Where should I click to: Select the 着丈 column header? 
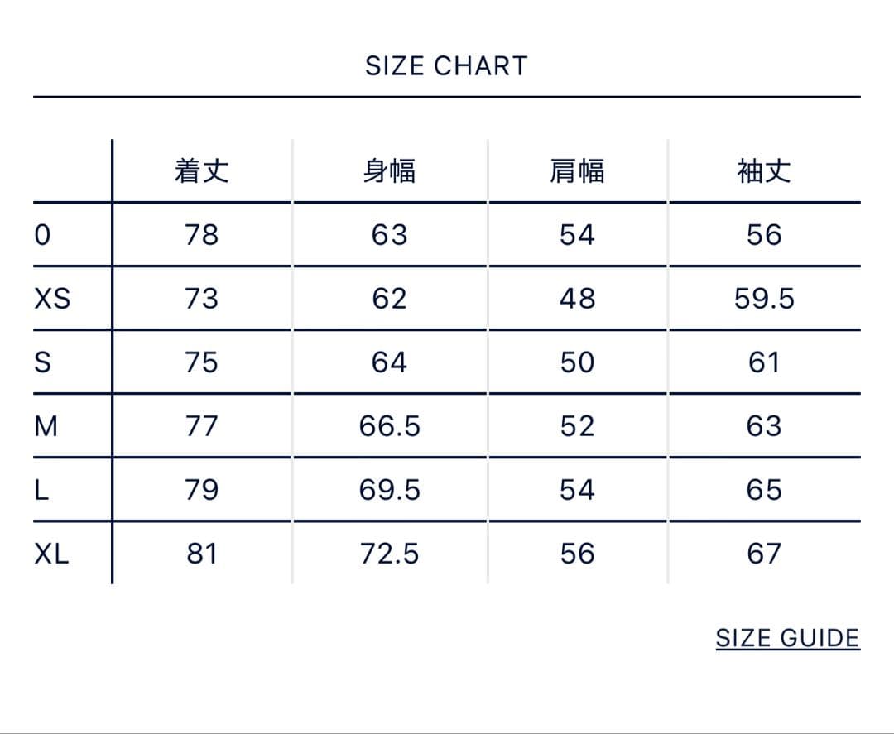(x=201, y=171)
